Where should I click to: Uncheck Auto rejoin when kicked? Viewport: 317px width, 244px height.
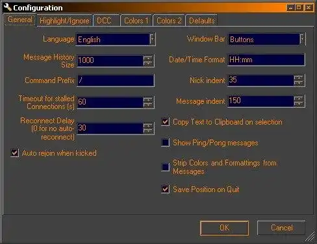click(14, 152)
